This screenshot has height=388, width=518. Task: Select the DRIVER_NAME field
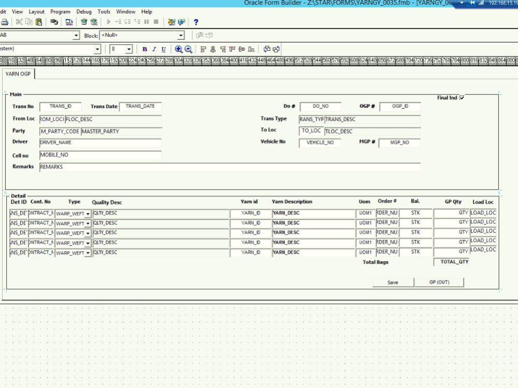tap(100, 143)
